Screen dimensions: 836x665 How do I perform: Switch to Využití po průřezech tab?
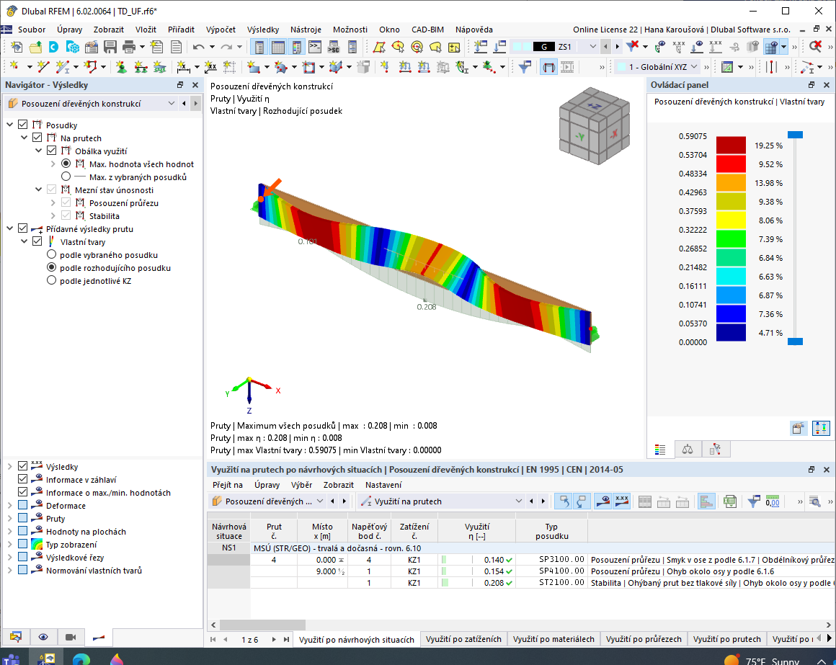pyautogui.click(x=644, y=639)
